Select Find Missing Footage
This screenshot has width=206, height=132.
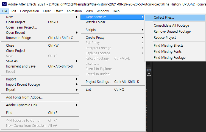175,58
